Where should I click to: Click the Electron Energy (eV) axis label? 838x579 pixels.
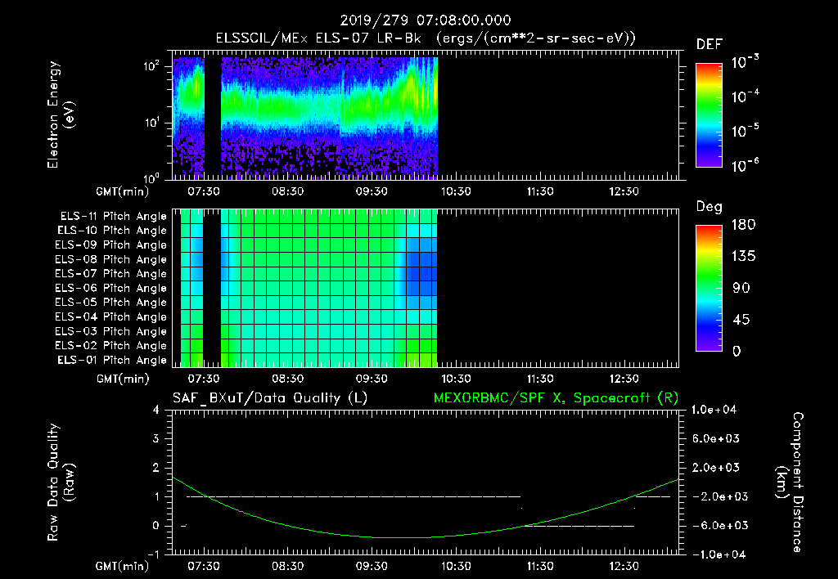[61, 114]
